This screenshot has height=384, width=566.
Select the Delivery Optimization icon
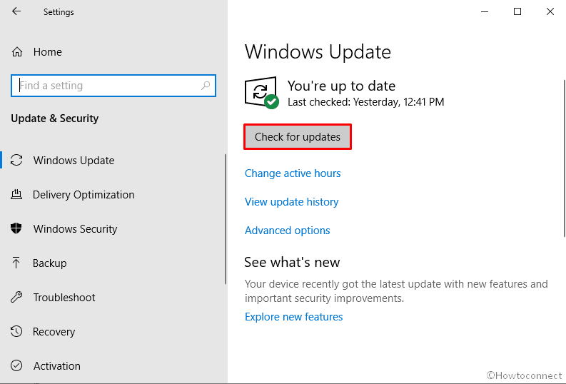pos(17,195)
